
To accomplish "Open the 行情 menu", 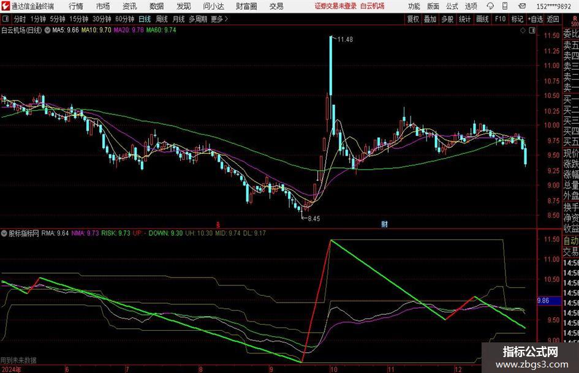I will click(76, 6).
